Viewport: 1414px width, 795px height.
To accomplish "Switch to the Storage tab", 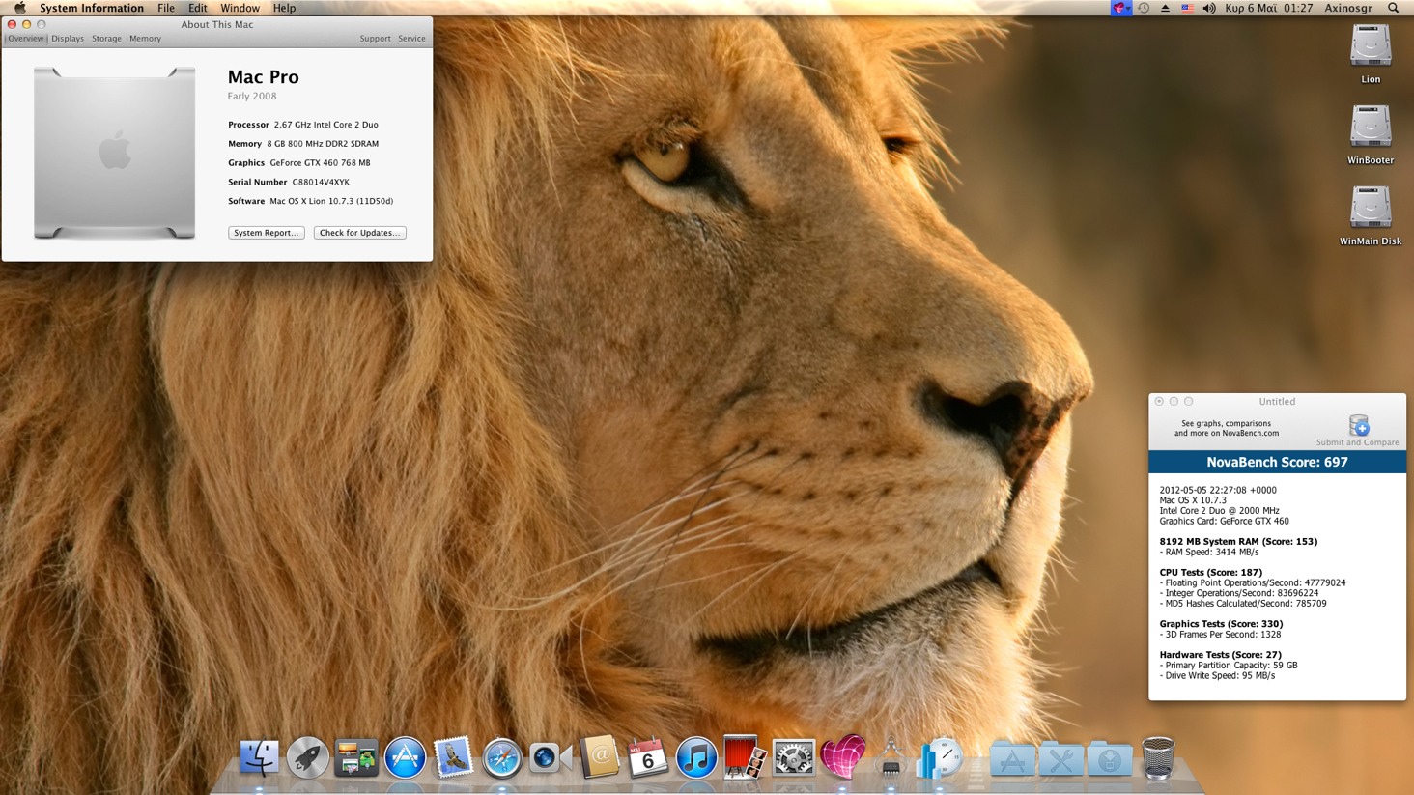I will pyautogui.click(x=106, y=39).
